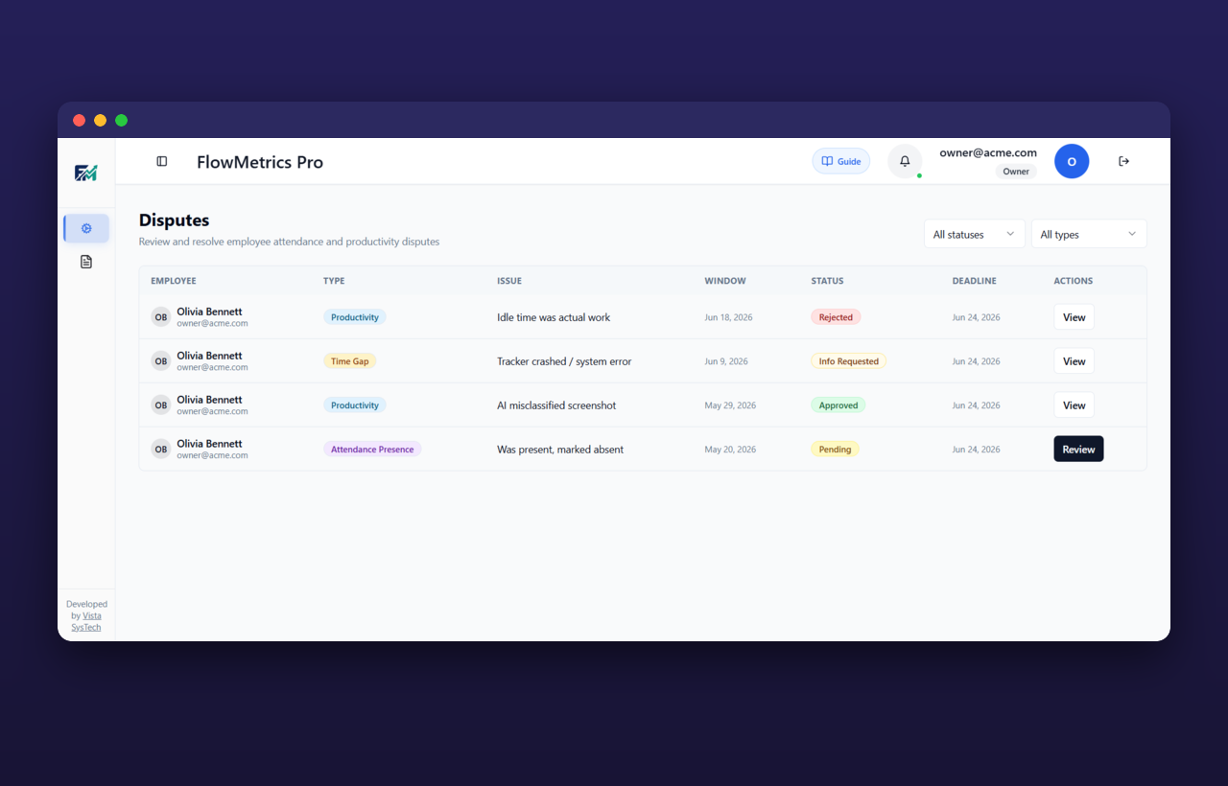The height and width of the screenshot is (786, 1228).
Task: Click the green window maximize dot
Action: click(121, 120)
